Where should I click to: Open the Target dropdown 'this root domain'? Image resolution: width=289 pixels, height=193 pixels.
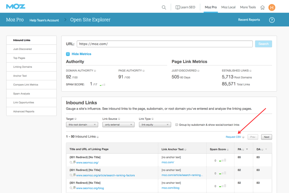(82, 125)
